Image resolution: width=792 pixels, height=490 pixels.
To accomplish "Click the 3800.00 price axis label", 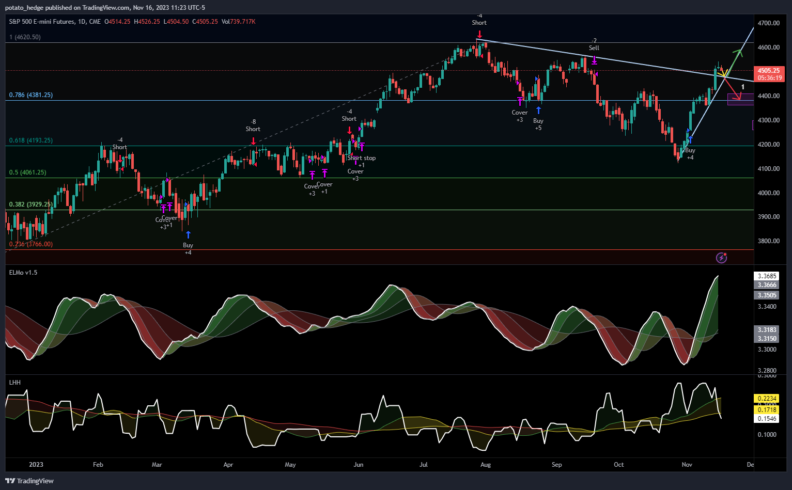I will click(x=769, y=241).
